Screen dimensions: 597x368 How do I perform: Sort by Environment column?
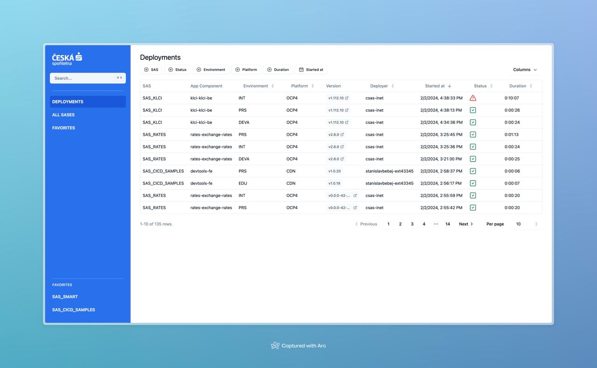click(259, 86)
